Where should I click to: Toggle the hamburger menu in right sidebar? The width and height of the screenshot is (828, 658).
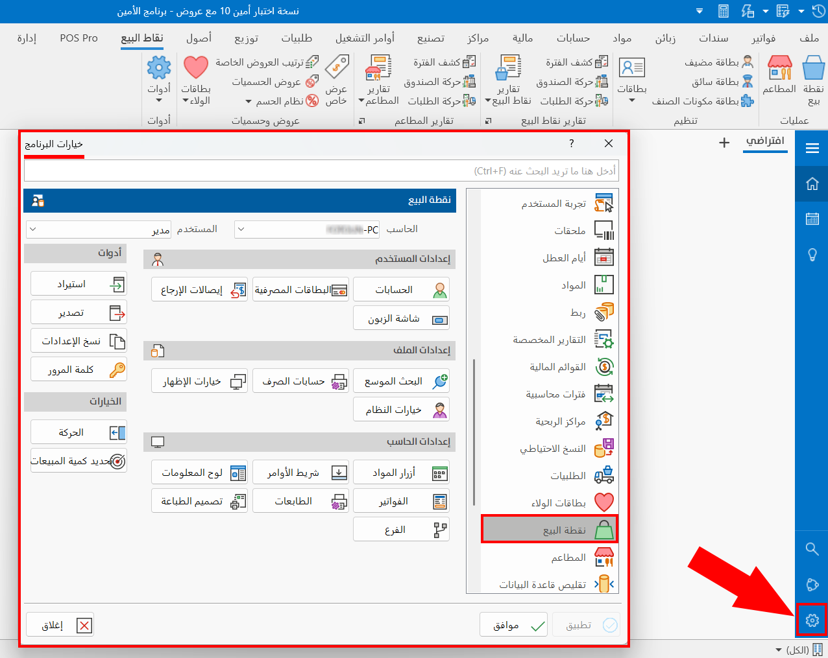(x=812, y=148)
